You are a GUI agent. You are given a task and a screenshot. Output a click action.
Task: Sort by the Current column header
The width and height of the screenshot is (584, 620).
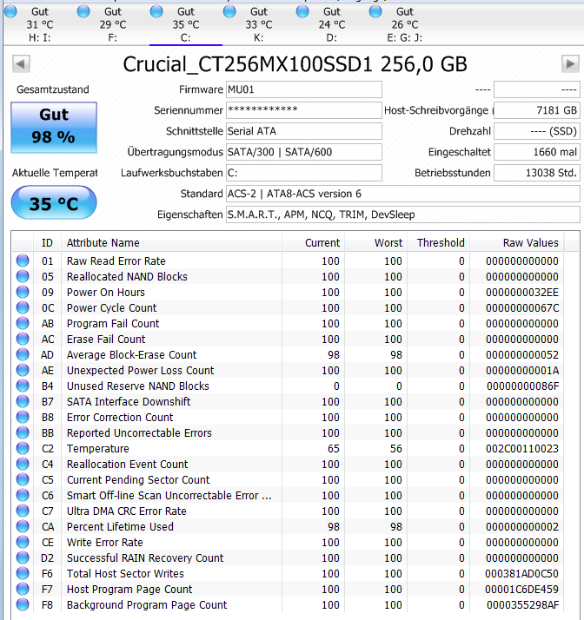(x=313, y=243)
